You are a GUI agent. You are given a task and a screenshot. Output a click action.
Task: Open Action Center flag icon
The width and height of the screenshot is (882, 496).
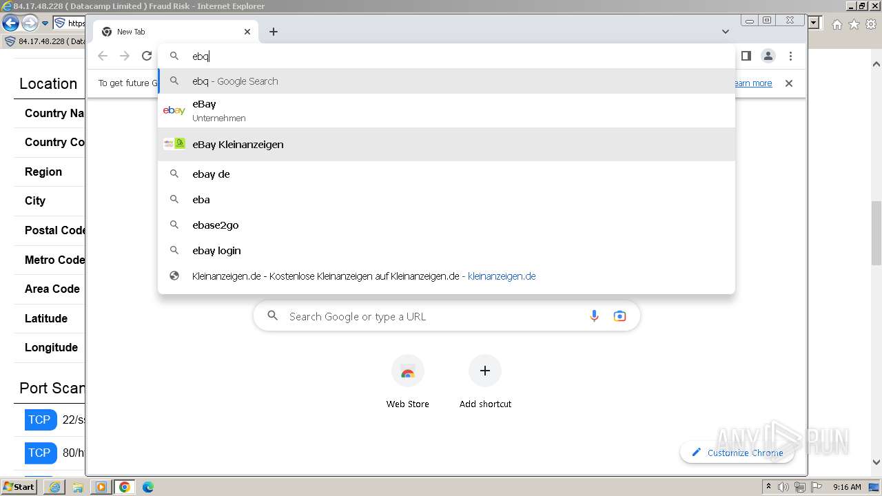pyautogui.click(x=816, y=487)
